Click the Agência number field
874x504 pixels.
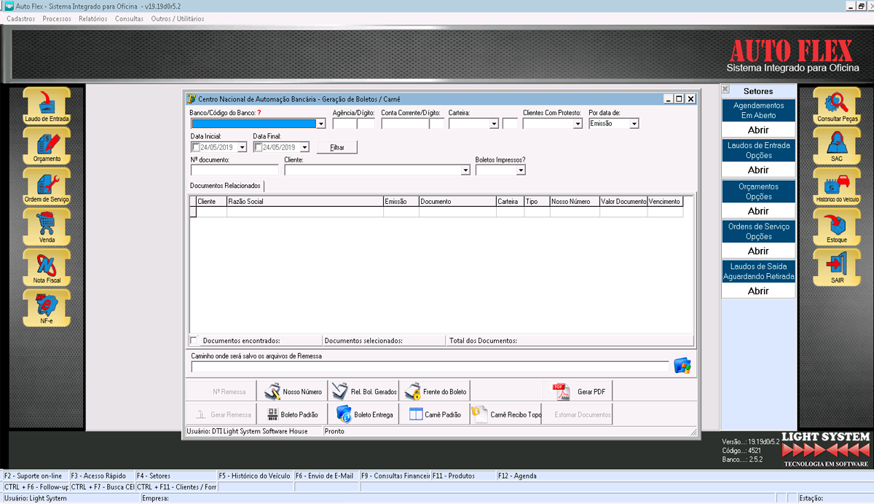[x=345, y=124]
